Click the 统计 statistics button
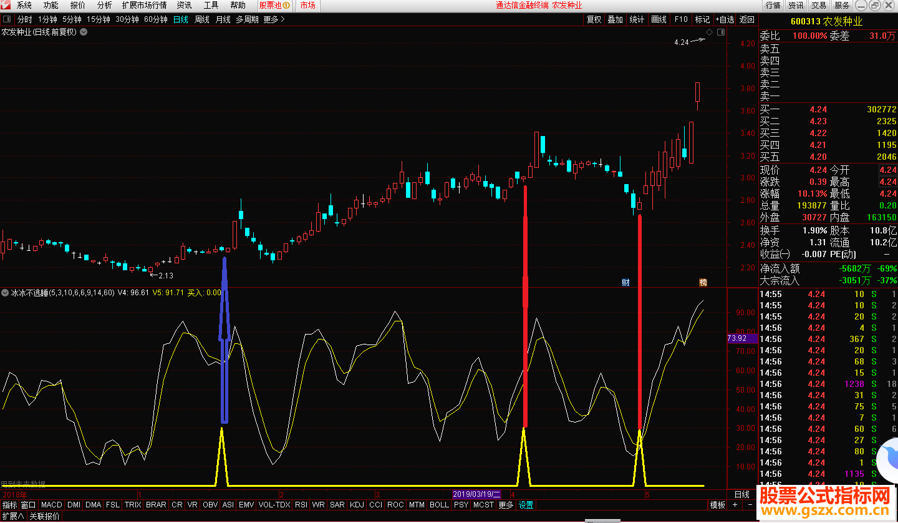The width and height of the screenshot is (898, 523). coord(637,19)
